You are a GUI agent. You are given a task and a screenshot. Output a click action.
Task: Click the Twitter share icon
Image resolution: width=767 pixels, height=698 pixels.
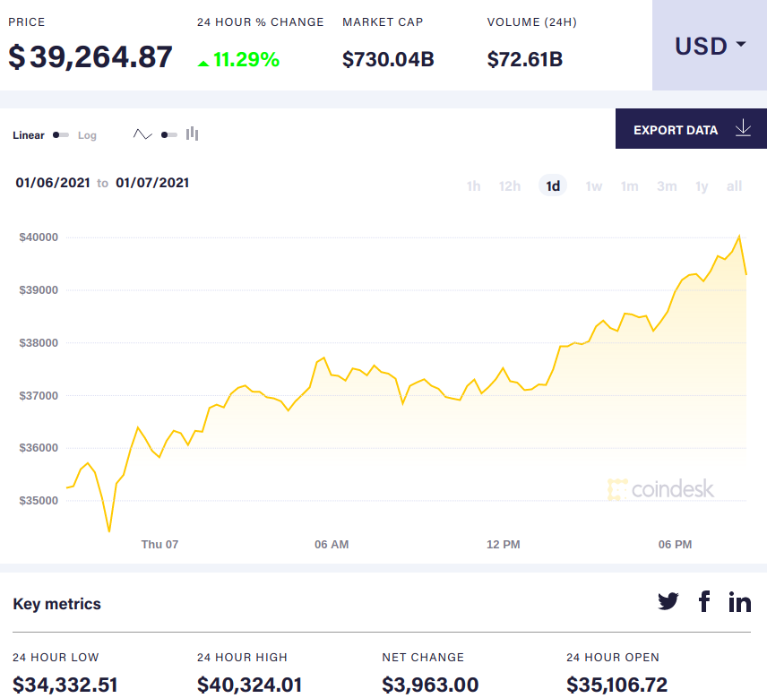click(x=668, y=601)
